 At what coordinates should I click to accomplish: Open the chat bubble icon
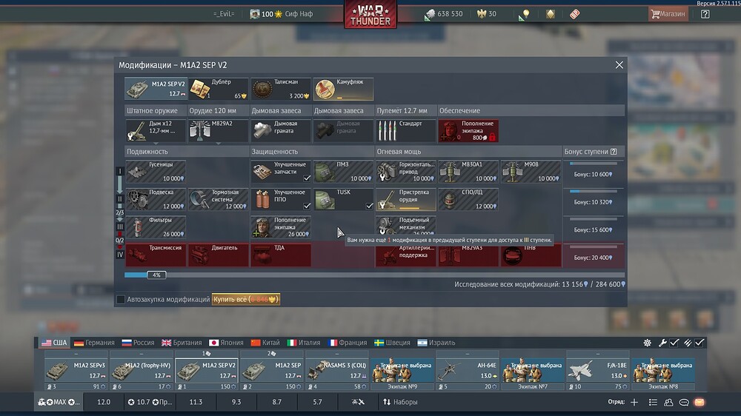click(x=683, y=403)
